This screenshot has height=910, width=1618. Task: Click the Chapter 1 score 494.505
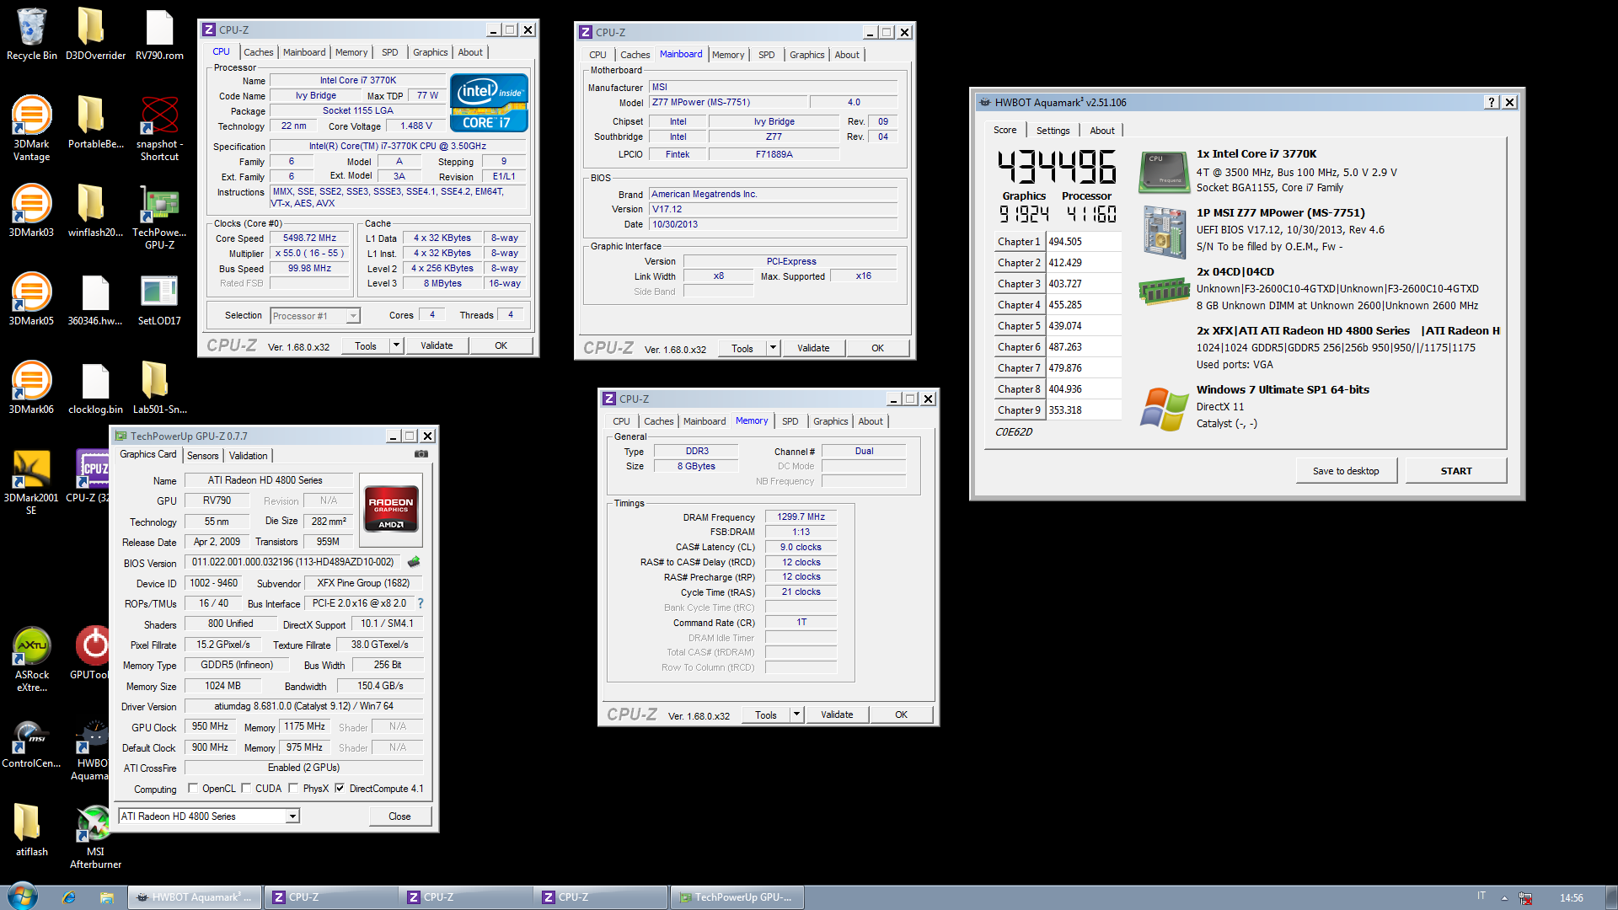pyautogui.click(x=1083, y=242)
